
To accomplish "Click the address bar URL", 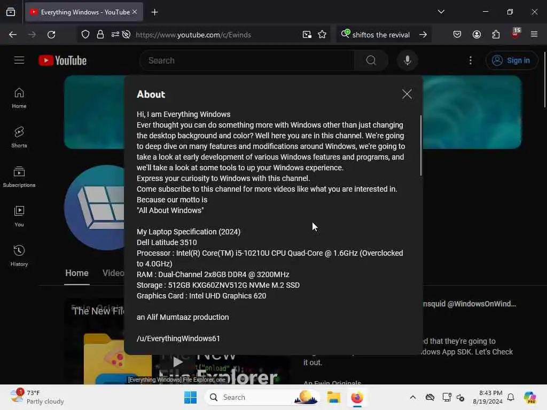I will (193, 35).
